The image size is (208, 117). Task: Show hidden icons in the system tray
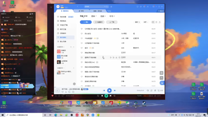[x=179, y=115]
